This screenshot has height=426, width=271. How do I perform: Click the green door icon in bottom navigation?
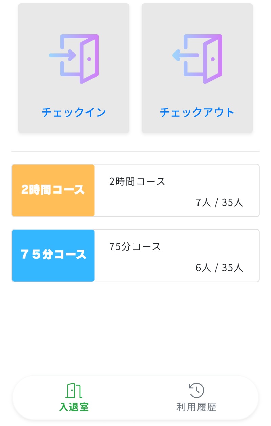(x=74, y=390)
